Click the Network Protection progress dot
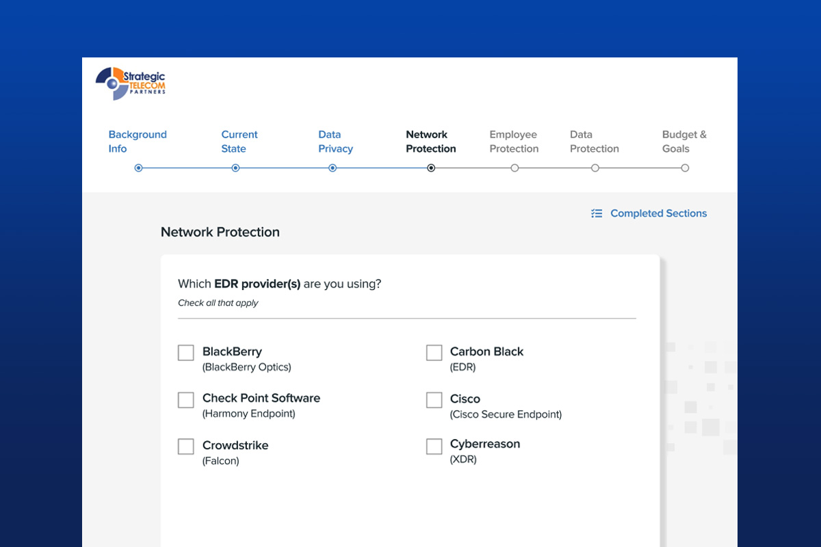The image size is (821, 547). coord(431,168)
